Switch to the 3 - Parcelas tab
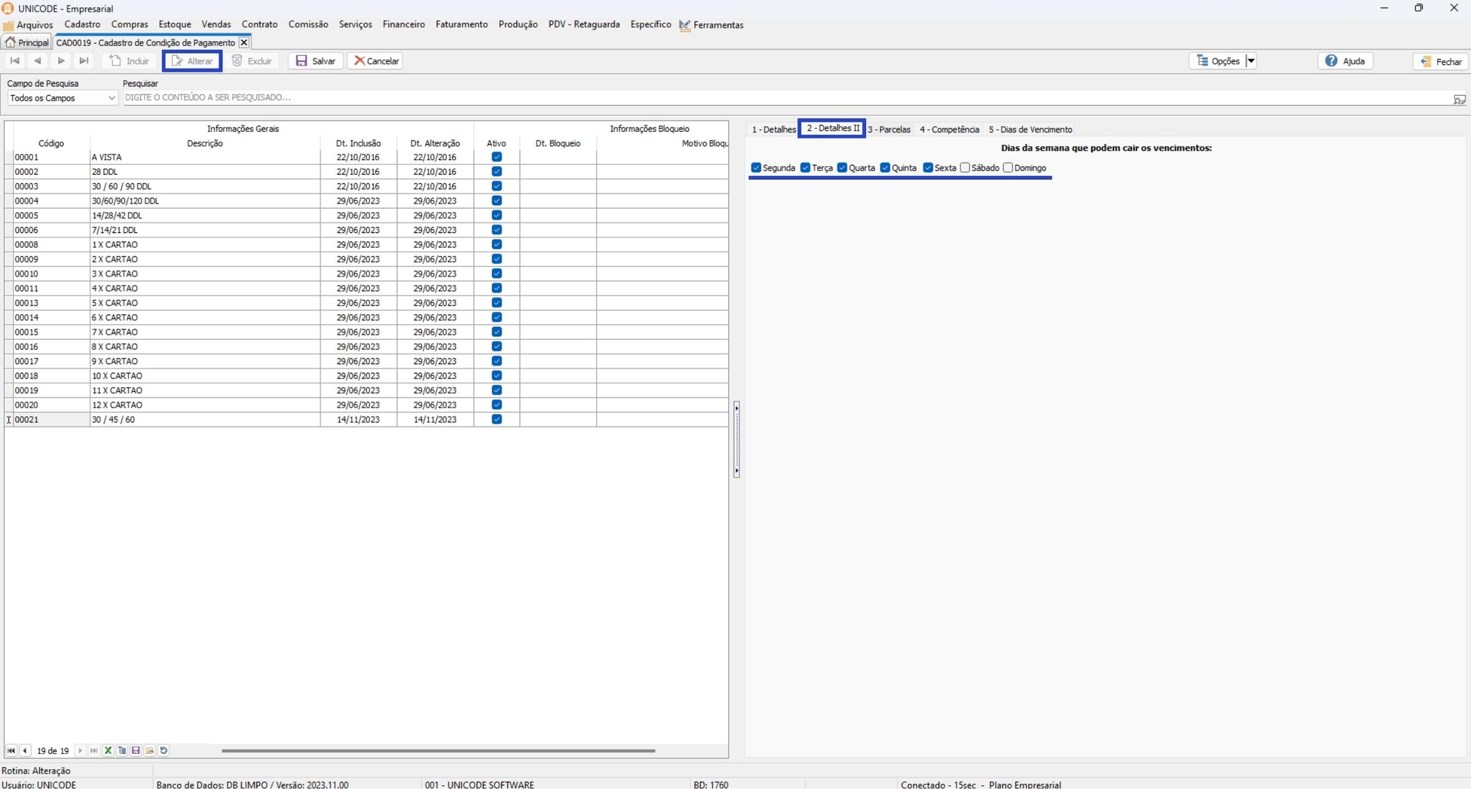1471x789 pixels. click(888, 129)
